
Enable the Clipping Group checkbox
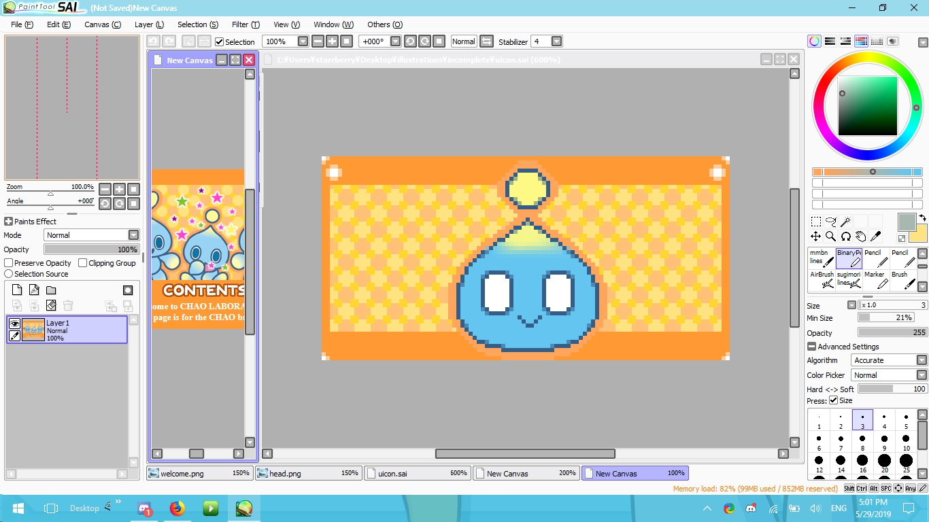coord(83,263)
